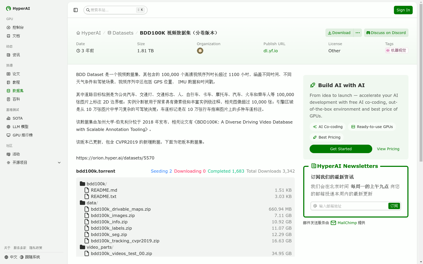Image resolution: width=423 pixels, height=264 pixels.
Task: Click the video_parts folder icon
Action: point(82,247)
